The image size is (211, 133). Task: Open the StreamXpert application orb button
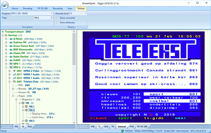[5, 5]
